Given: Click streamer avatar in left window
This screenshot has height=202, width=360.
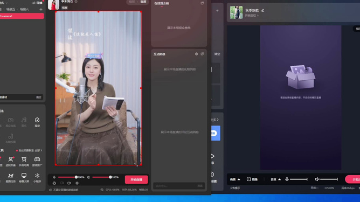Looking at the screenshot, I should 53,5.
